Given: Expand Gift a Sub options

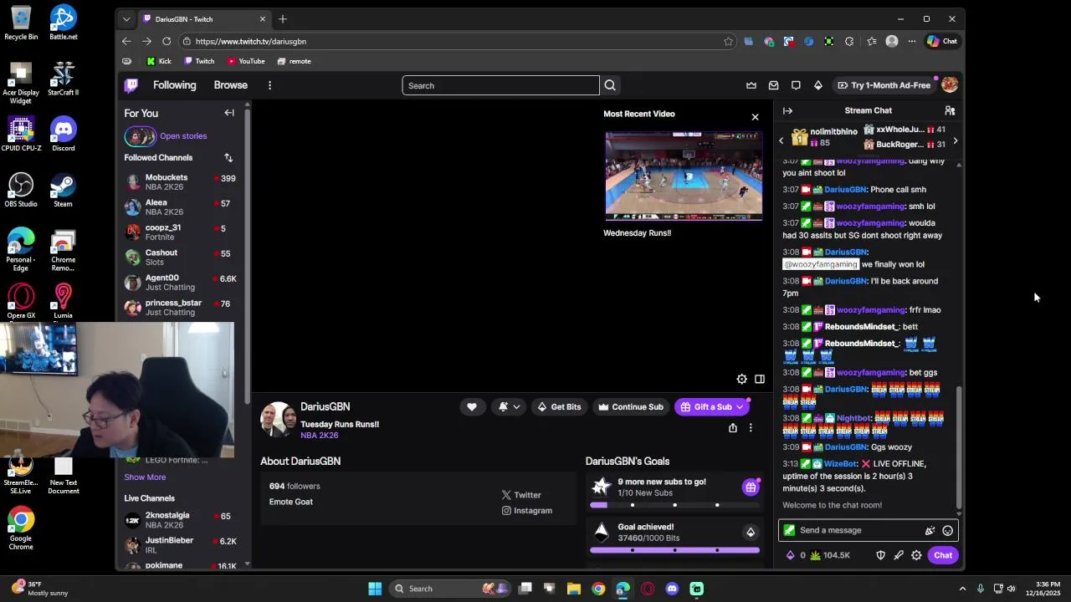Looking at the screenshot, I should coord(740,407).
